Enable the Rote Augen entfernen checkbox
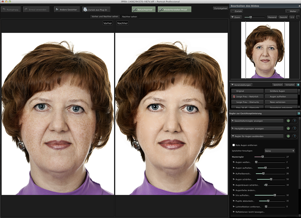Screen dimensions: 301x218 [234, 145]
